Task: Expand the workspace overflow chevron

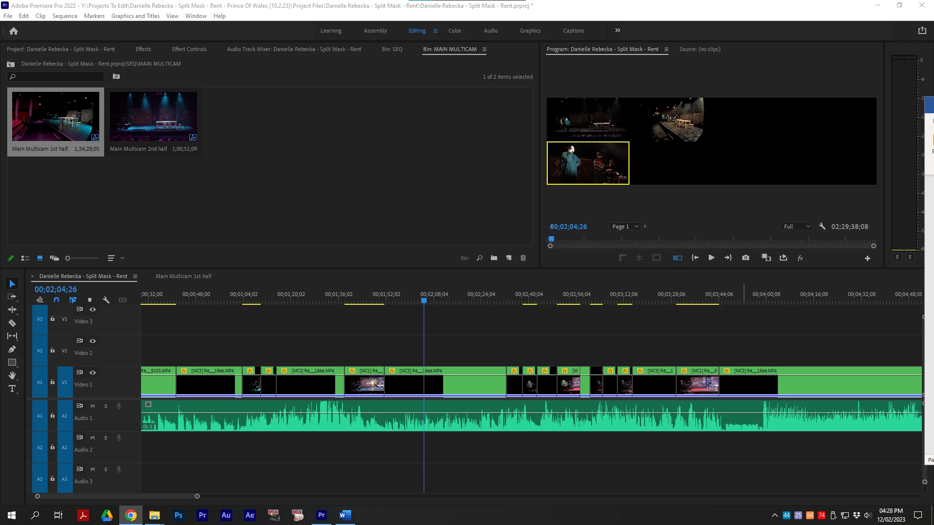Action: pyautogui.click(x=617, y=30)
